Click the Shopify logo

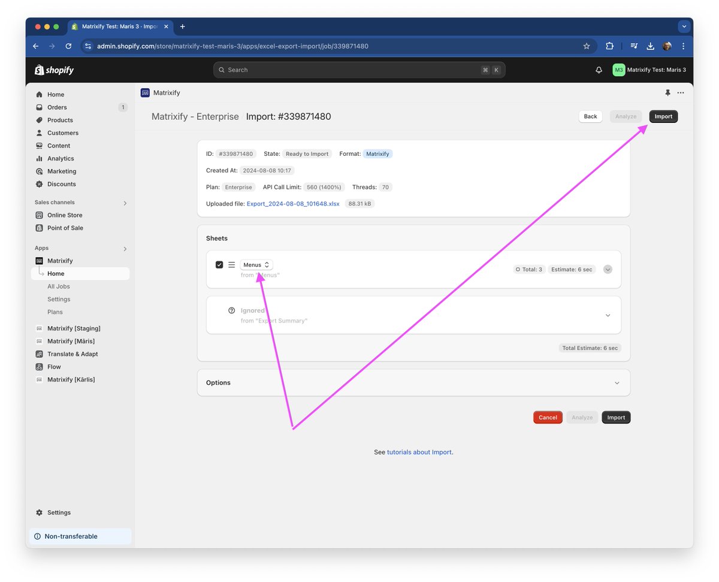click(54, 70)
